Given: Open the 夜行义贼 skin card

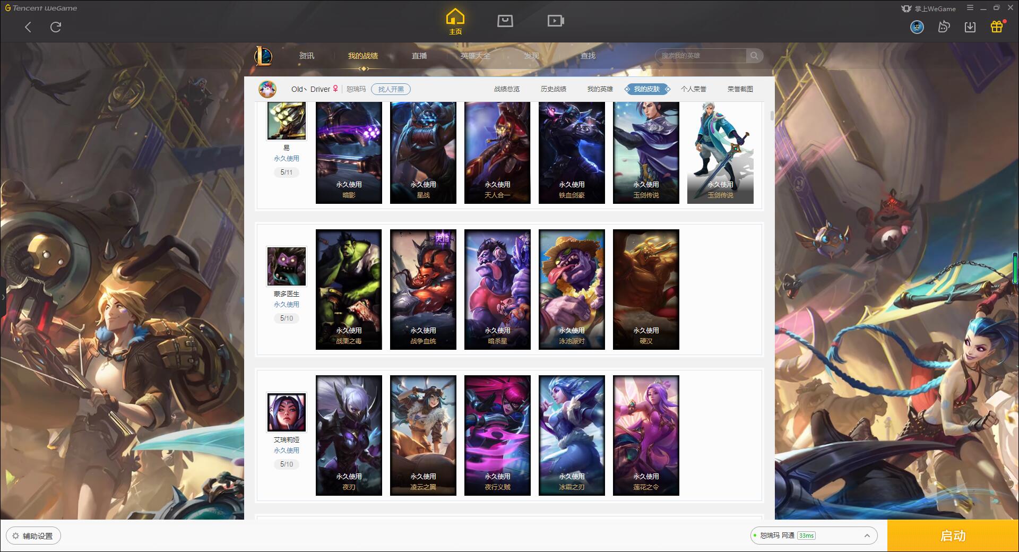Looking at the screenshot, I should pos(497,436).
